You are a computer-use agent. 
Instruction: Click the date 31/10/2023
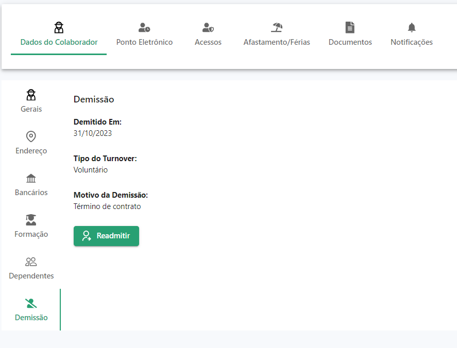[x=93, y=133]
